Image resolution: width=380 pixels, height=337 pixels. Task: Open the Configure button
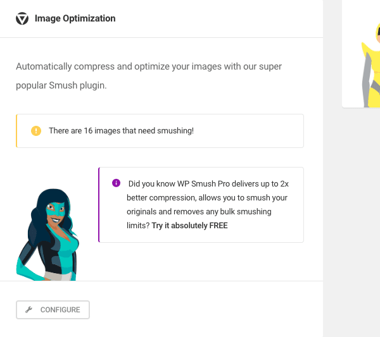coord(53,310)
